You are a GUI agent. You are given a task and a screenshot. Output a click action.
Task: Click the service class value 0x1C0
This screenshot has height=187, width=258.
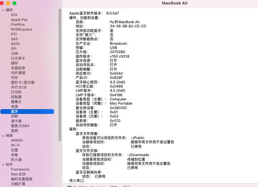115,121
